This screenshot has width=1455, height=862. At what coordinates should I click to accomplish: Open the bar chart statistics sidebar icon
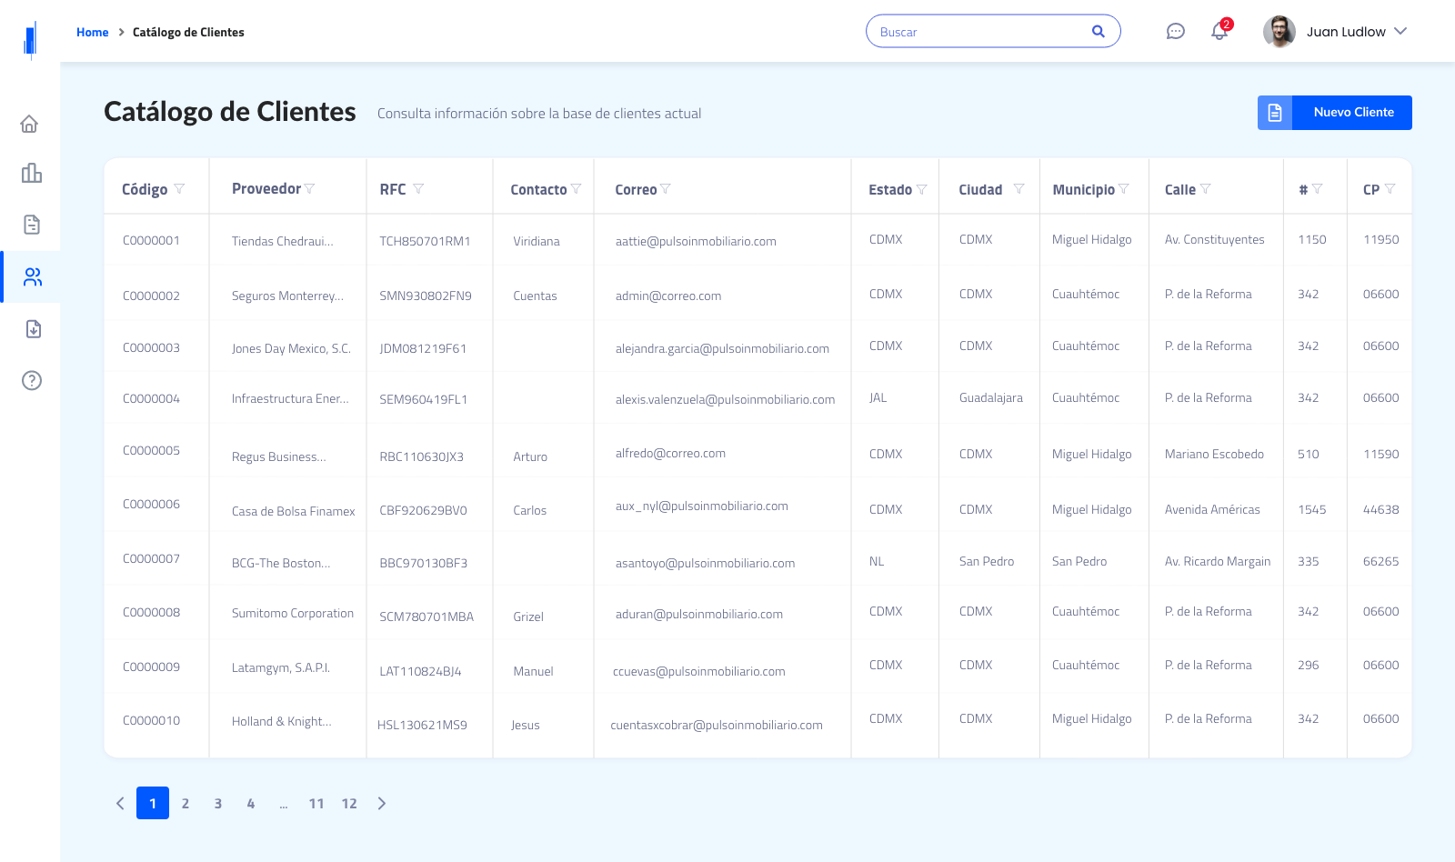pos(32,173)
